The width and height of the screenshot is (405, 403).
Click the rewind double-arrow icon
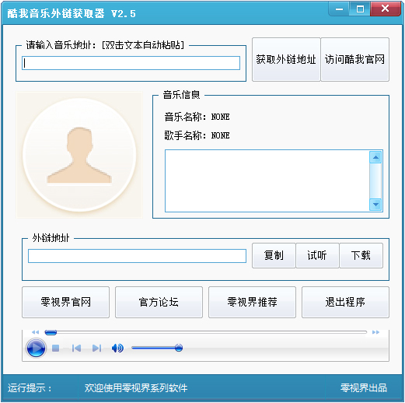pos(35,332)
